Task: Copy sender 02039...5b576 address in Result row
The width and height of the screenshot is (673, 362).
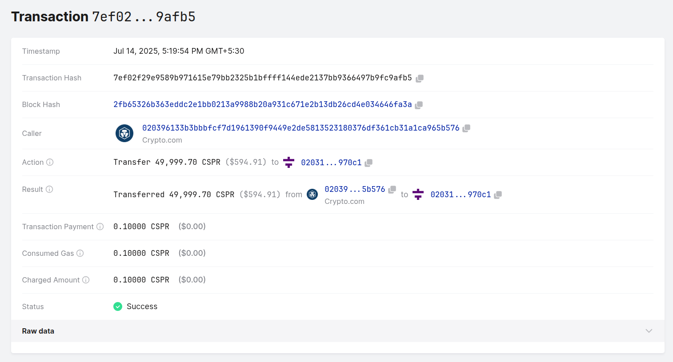Action: [x=392, y=190]
